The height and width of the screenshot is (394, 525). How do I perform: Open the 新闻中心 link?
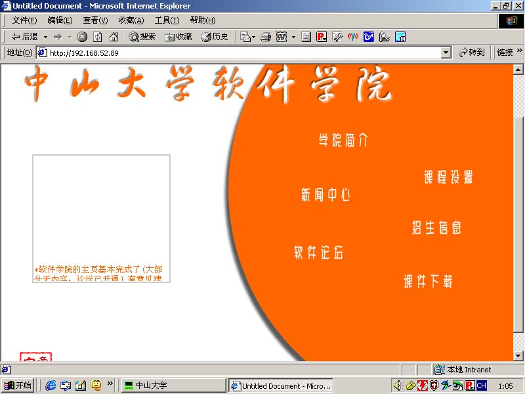[325, 195]
